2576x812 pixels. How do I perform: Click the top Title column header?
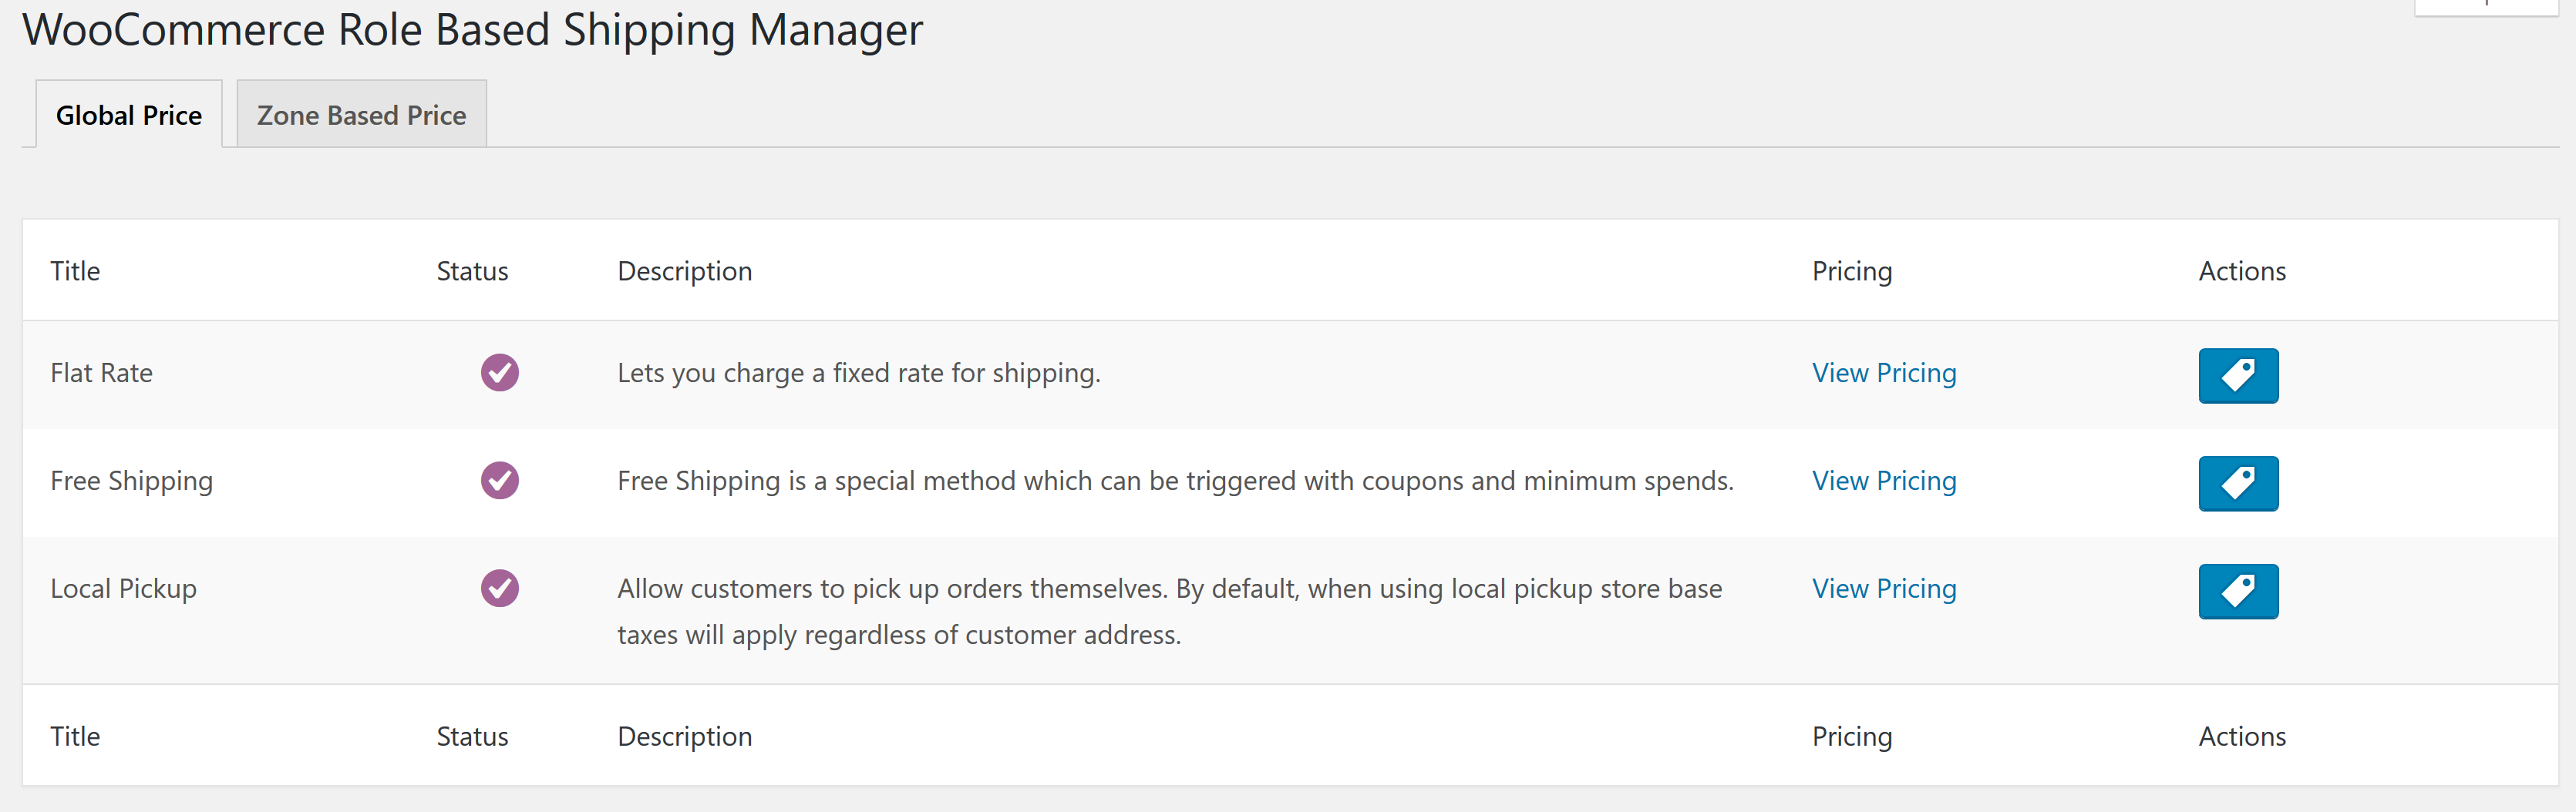75,270
